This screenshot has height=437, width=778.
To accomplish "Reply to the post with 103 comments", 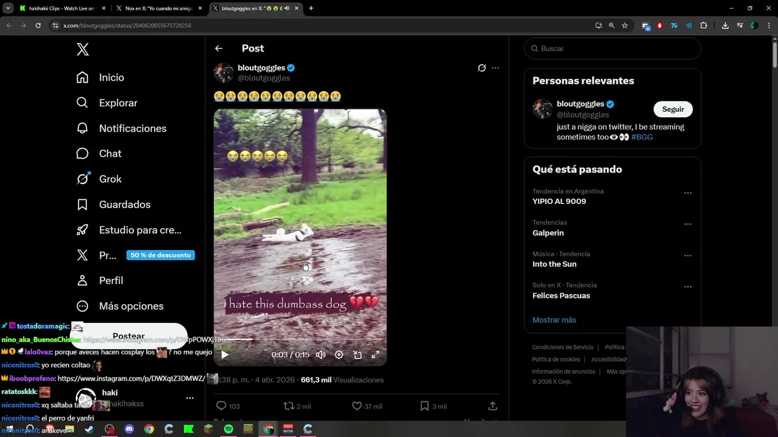I will pos(227,406).
